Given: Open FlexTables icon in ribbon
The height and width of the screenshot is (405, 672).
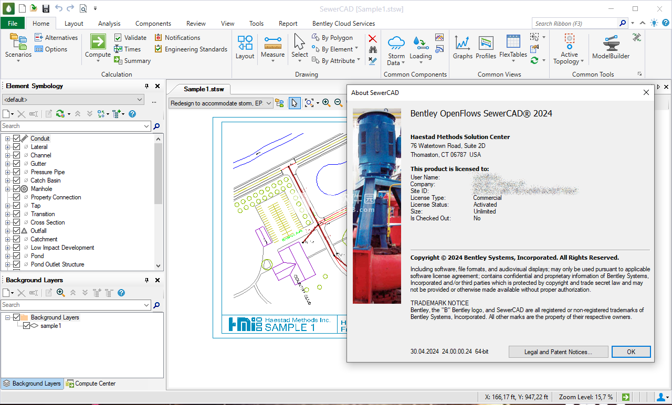Looking at the screenshot, I should (x=513, y=42).
